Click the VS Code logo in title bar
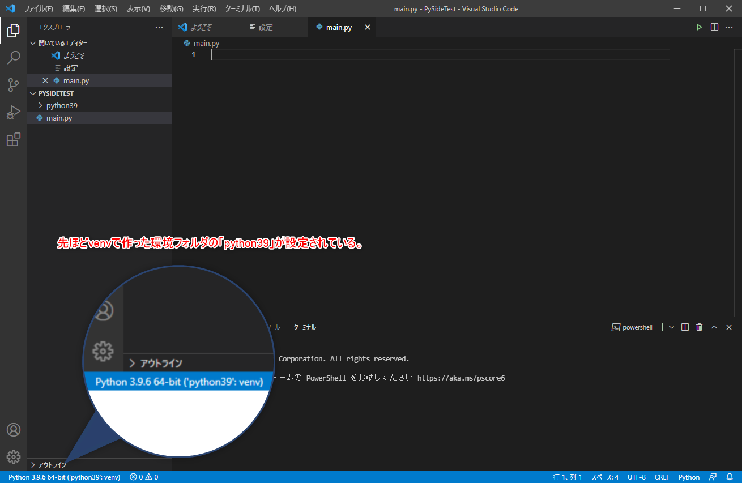This screenshot has width=742, height=483. [10, 8]
